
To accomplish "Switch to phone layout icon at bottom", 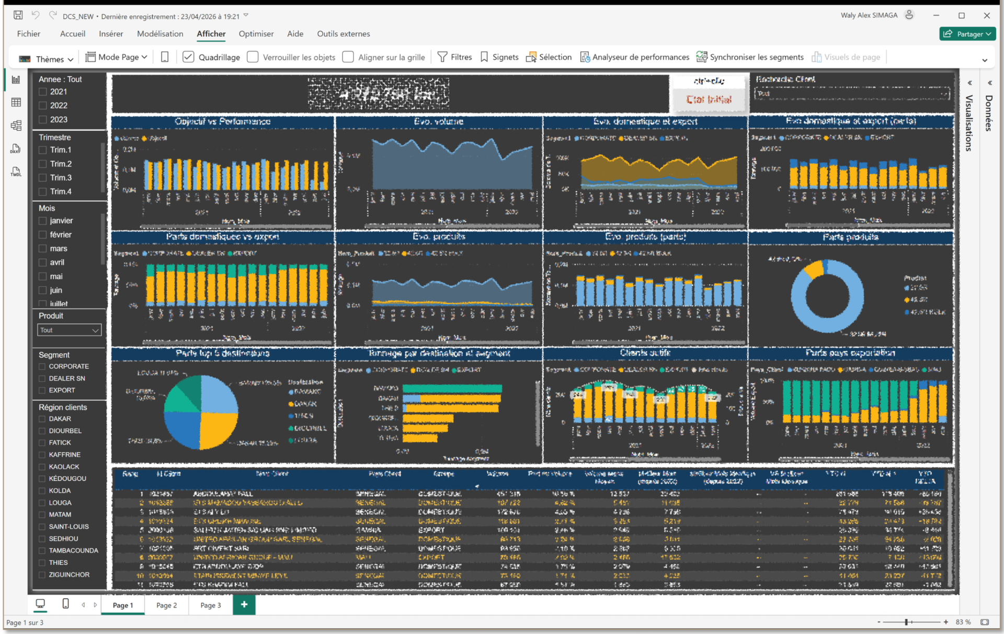I will (65, 604).
